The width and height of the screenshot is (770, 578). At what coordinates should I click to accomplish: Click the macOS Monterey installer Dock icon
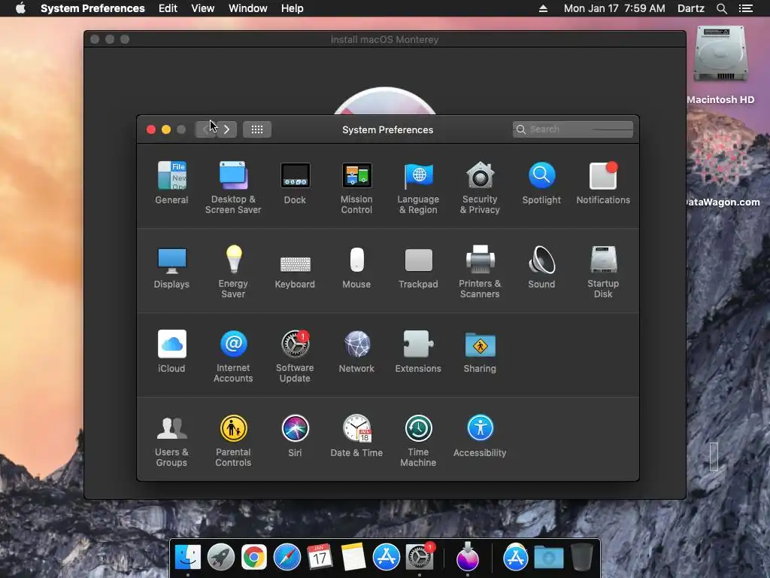click(x=468, y=558)
